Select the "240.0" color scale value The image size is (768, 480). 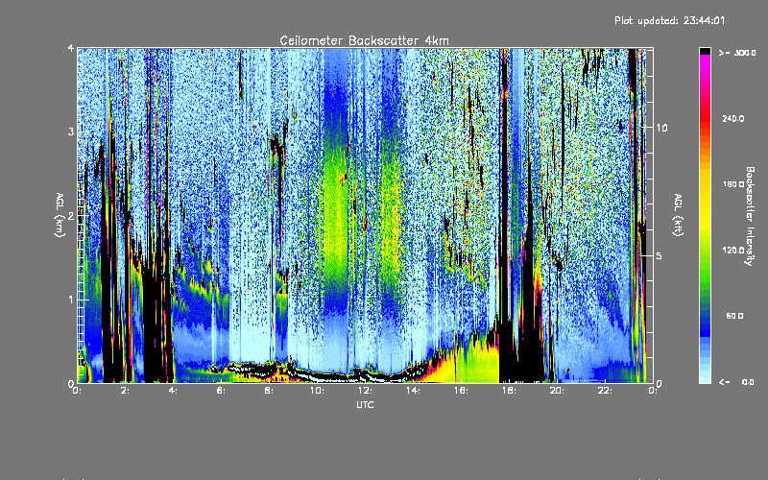click(733, 118)
